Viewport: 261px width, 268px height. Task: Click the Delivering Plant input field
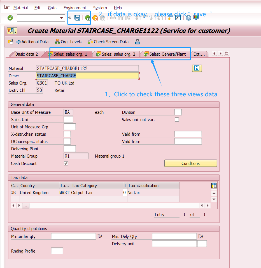70,149
